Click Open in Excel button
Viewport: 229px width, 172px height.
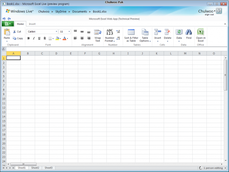click(201, 35)
